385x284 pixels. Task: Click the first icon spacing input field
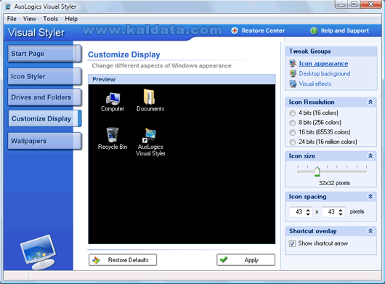click(x=298, y=212)
